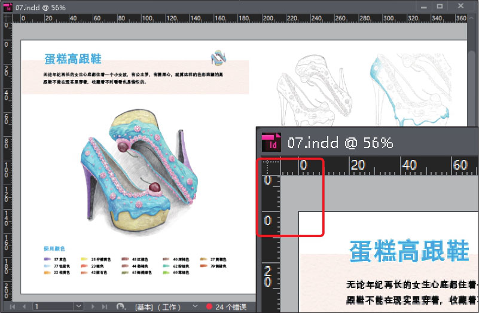
Task: Maximize the 07.indd document window
Action: pyautogui.click(x=440, y=6)
